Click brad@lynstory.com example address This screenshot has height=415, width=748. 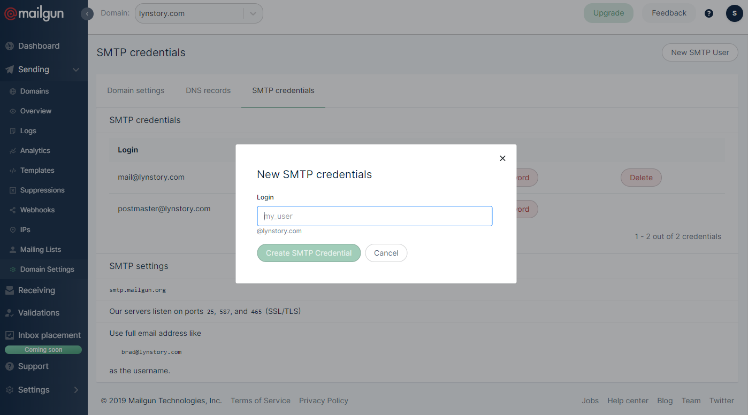(151, 352)
